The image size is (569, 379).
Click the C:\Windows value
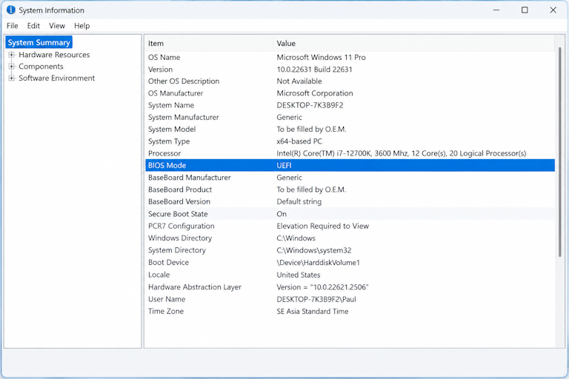(296, 238)
